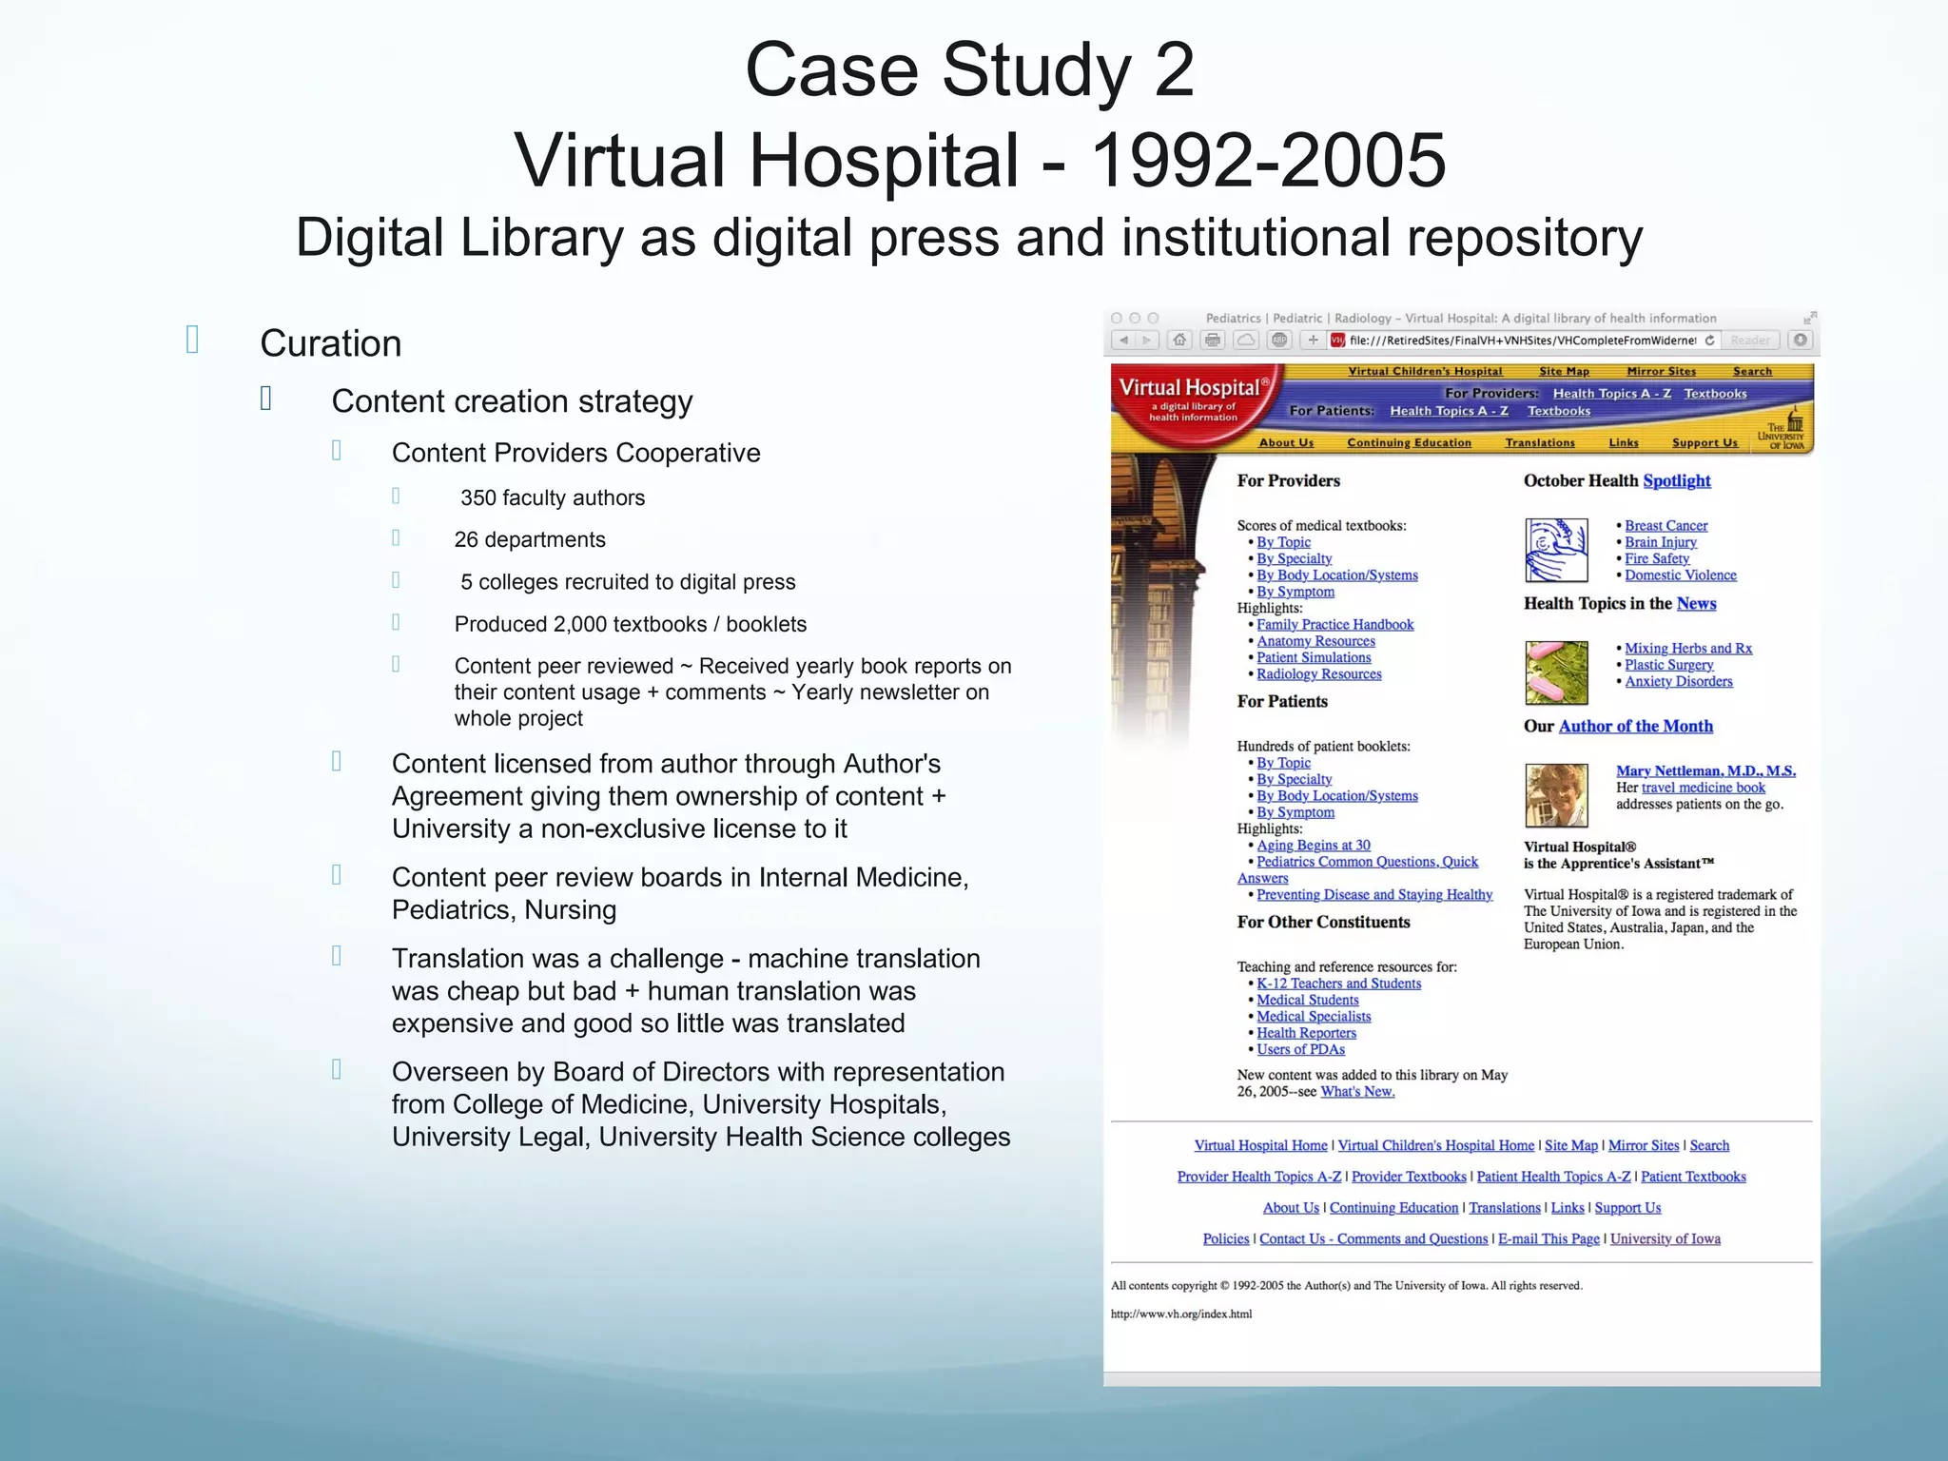Open the Home page via house icon

tap(1179, 341)
